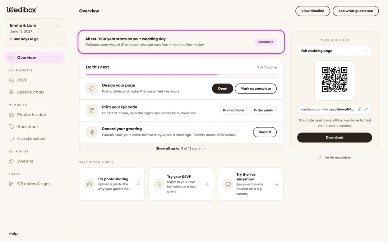The width and height of the screenshot is (388, 242).
Task: Open Try your RSVP arrow
Action: [x=207, y=184]
